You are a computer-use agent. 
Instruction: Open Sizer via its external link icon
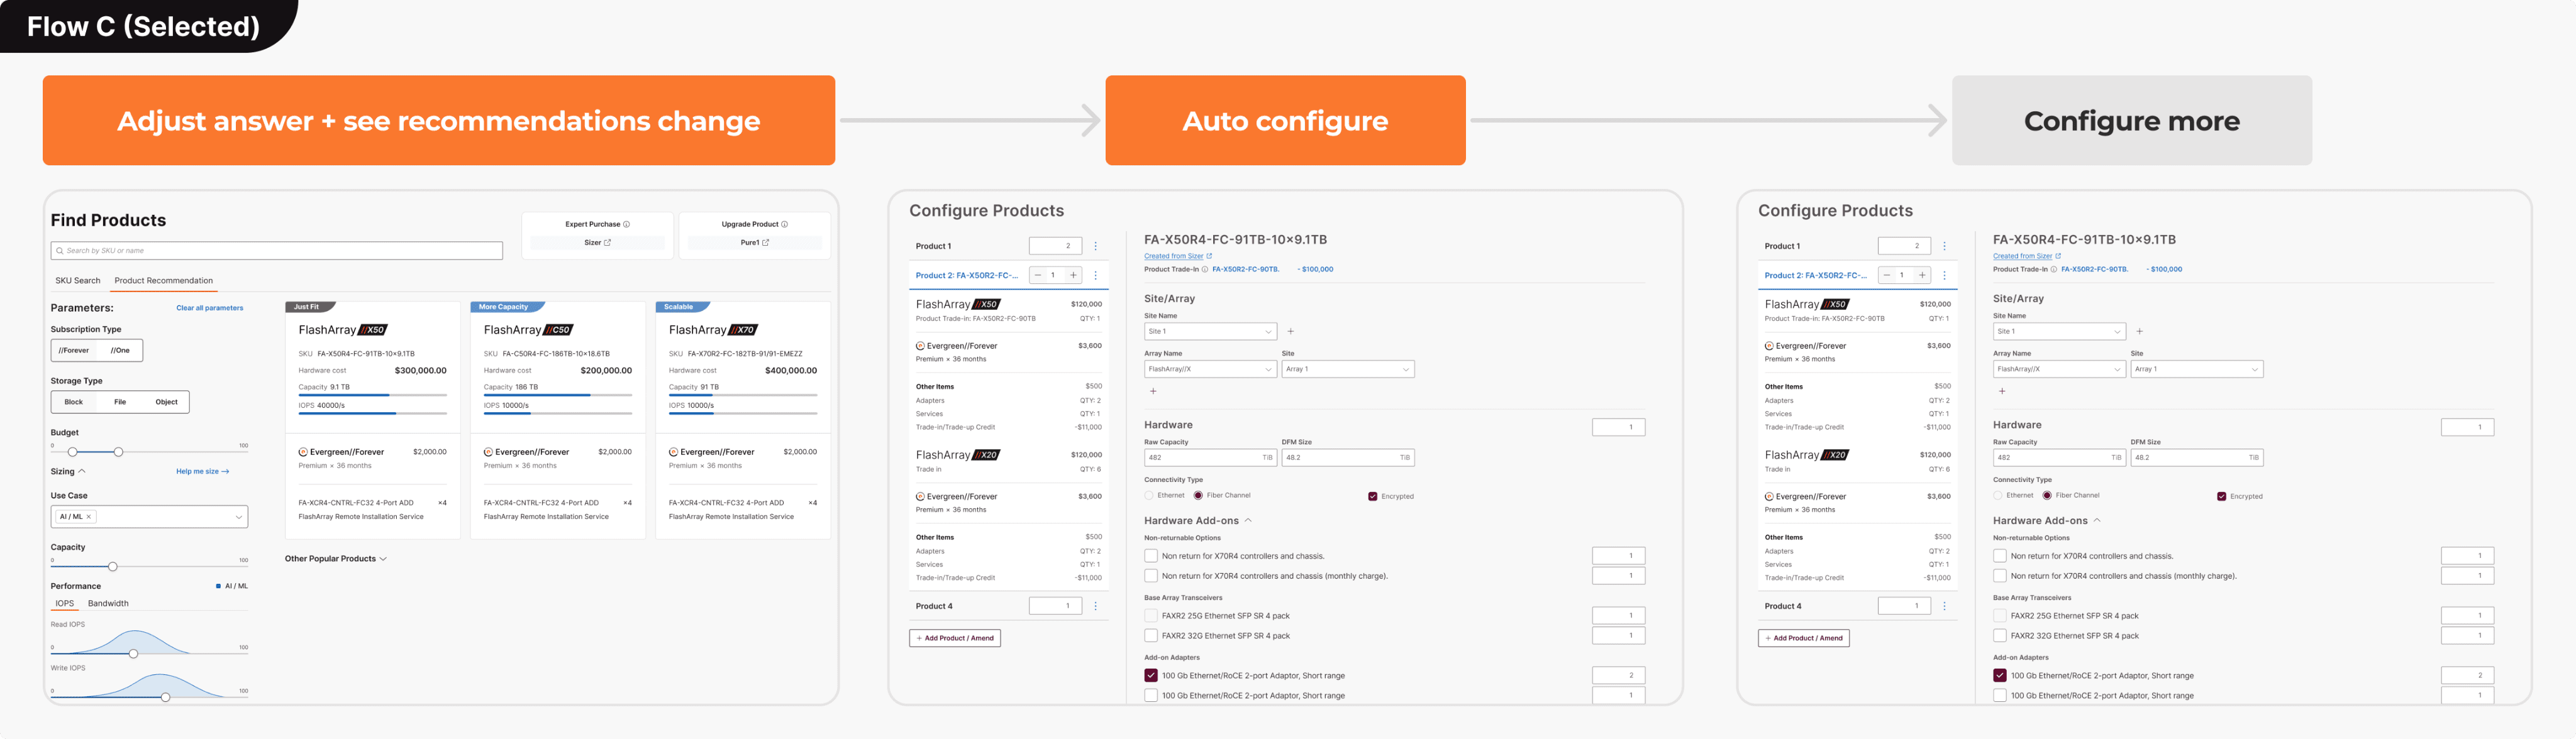[607, 243]
